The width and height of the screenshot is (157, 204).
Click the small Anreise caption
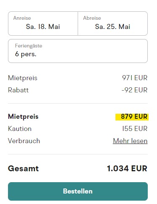[x=22, y=18]
